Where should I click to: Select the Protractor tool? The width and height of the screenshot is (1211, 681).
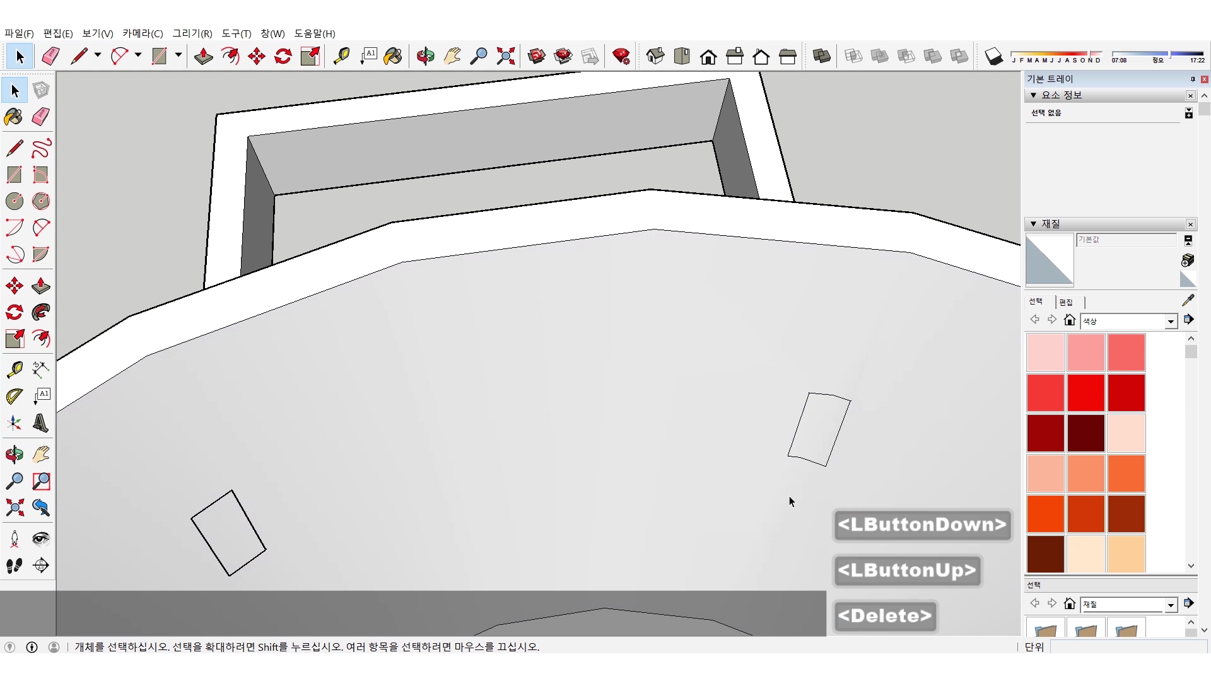14,396
